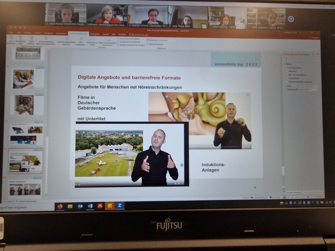The width and height of the screenshot is (335, 251).
Task: Select Bild- oder Texturfüllung radio option
Action: (287, 75)
